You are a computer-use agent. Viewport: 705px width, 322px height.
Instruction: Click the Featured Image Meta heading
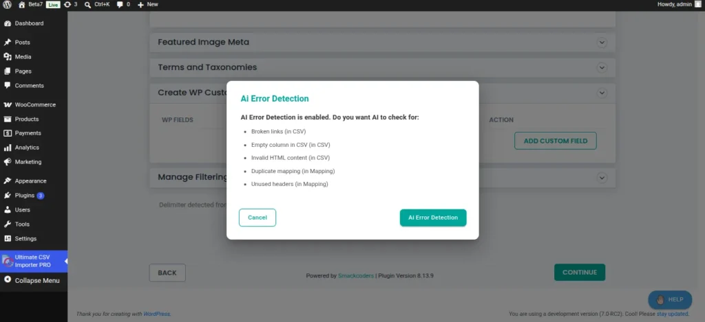pyautogui.click(x=203, y=42)
